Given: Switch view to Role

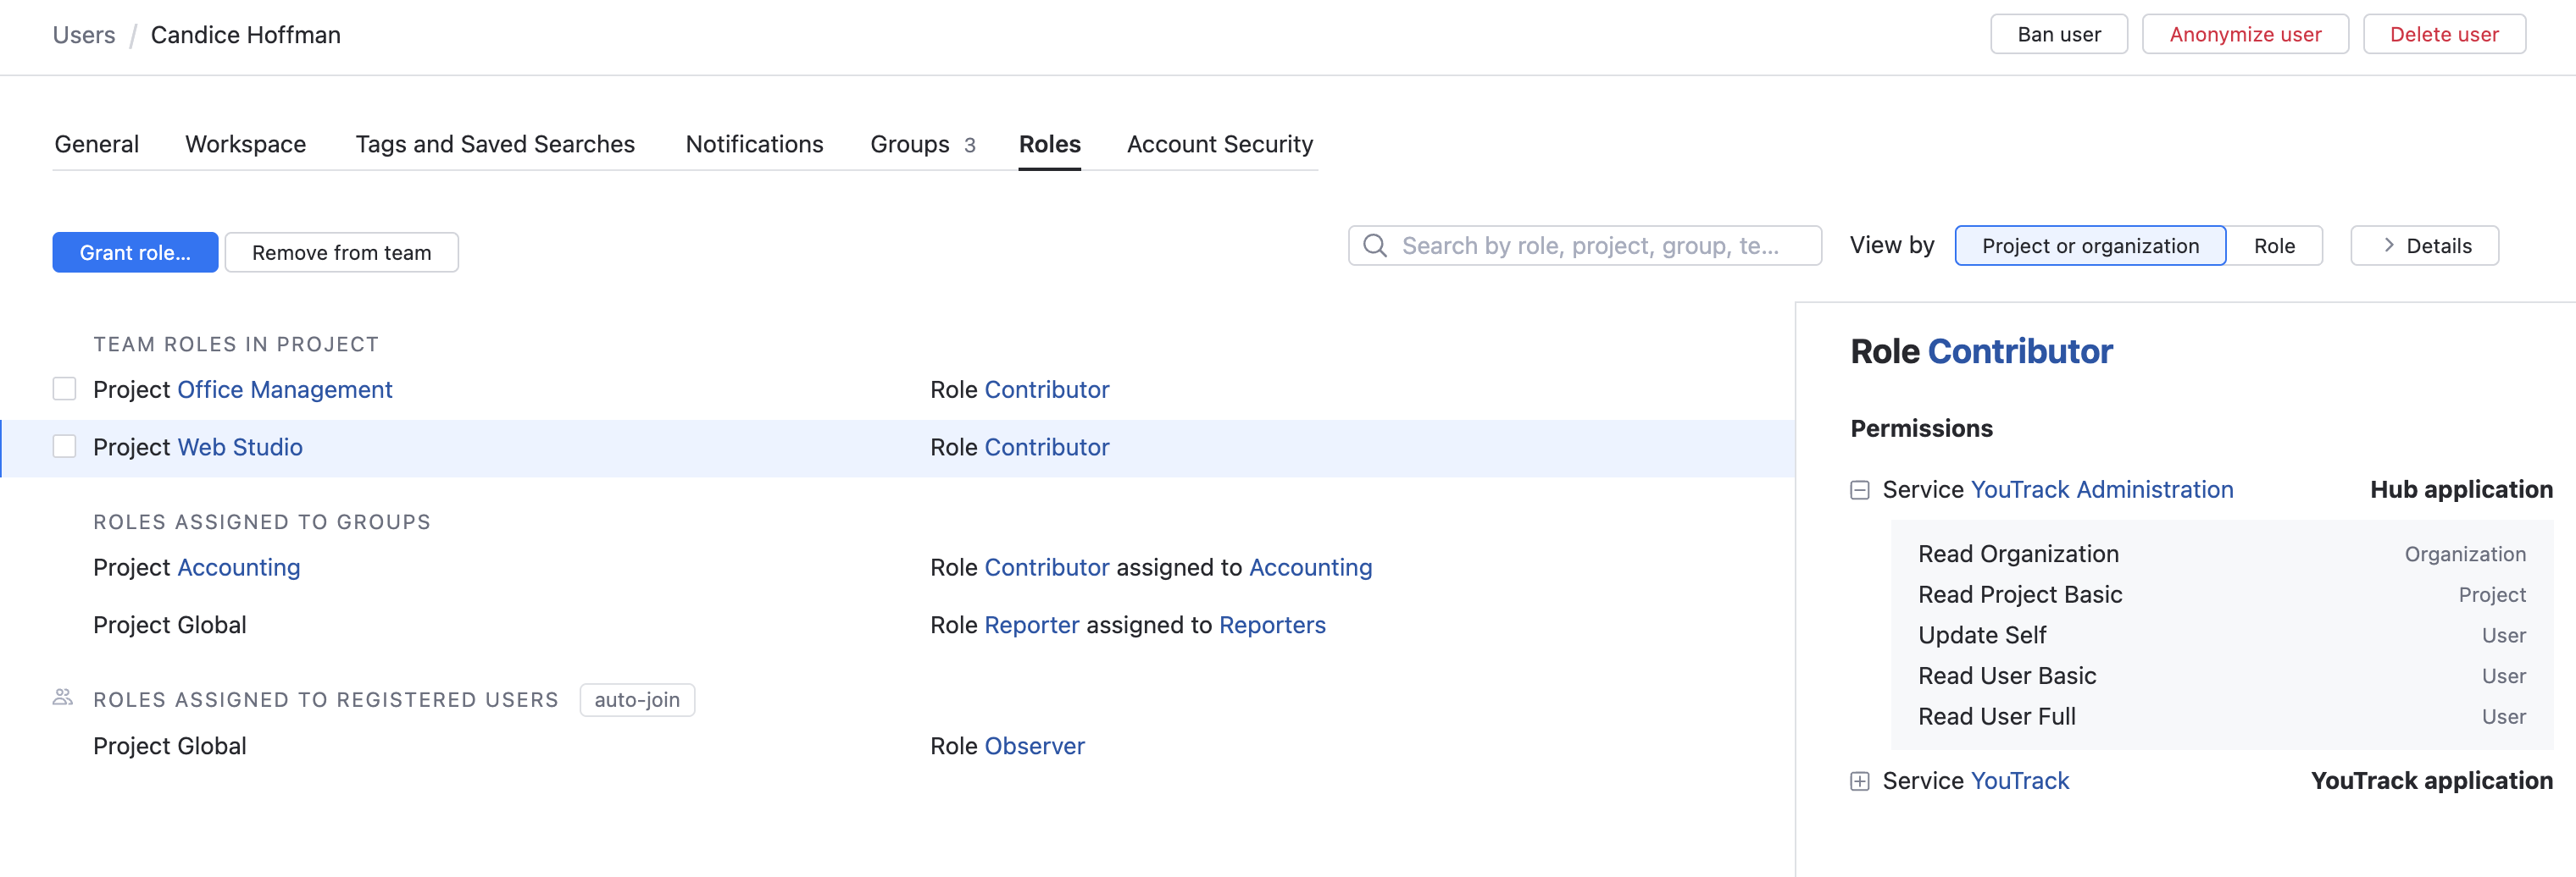Looking at the screenshot, I should pyautogui.click(x=2273, y=245).
